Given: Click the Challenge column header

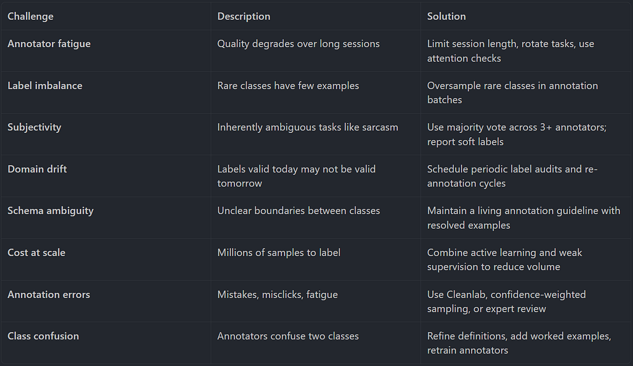Looking at the screenshot, I should pyautogui.click(x=30, y=16).
